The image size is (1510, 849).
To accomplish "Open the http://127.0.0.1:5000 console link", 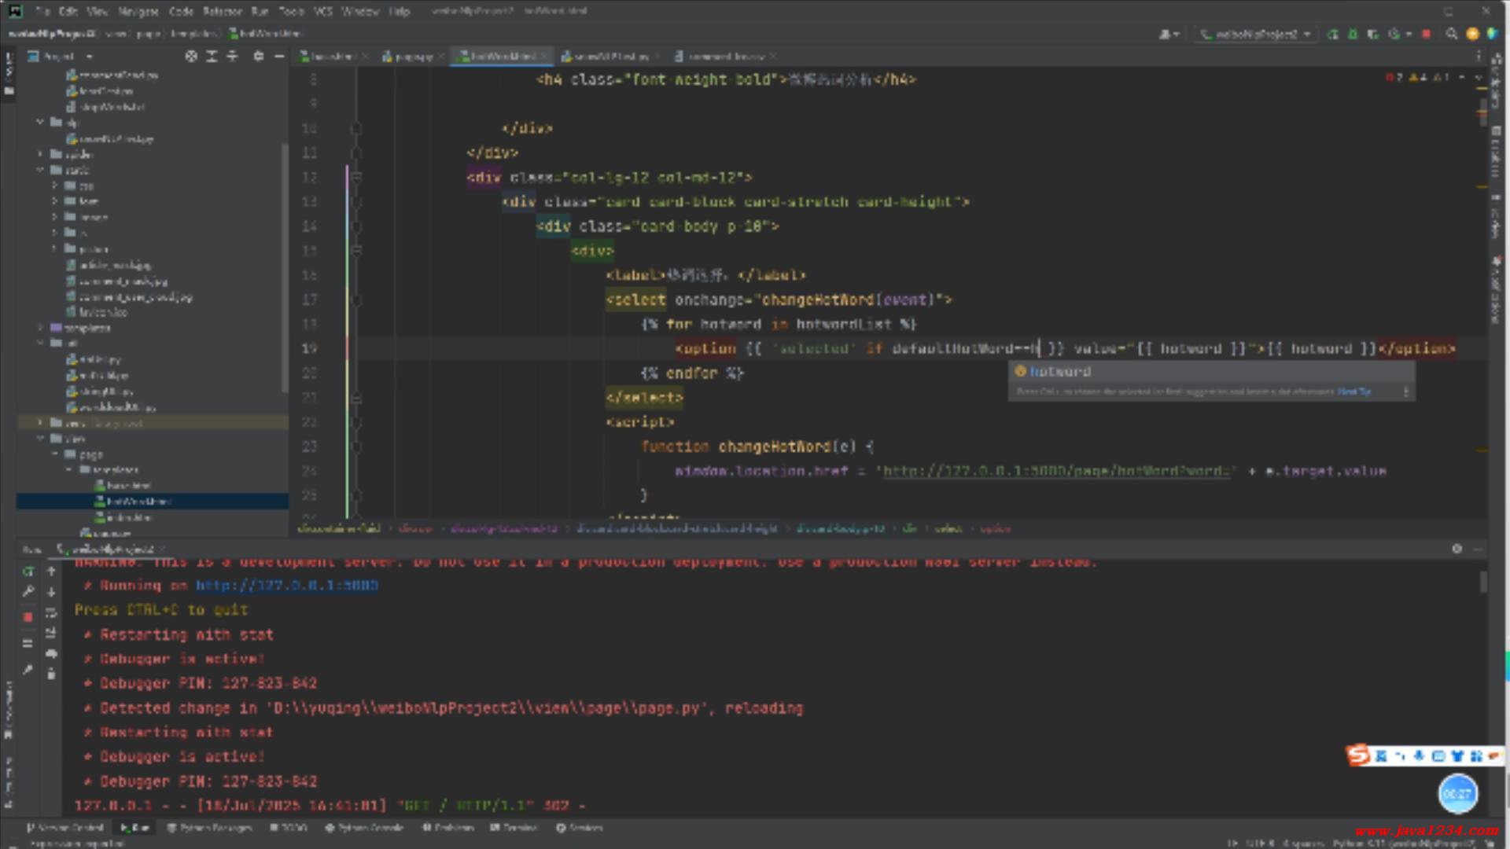I will [286, 586].
